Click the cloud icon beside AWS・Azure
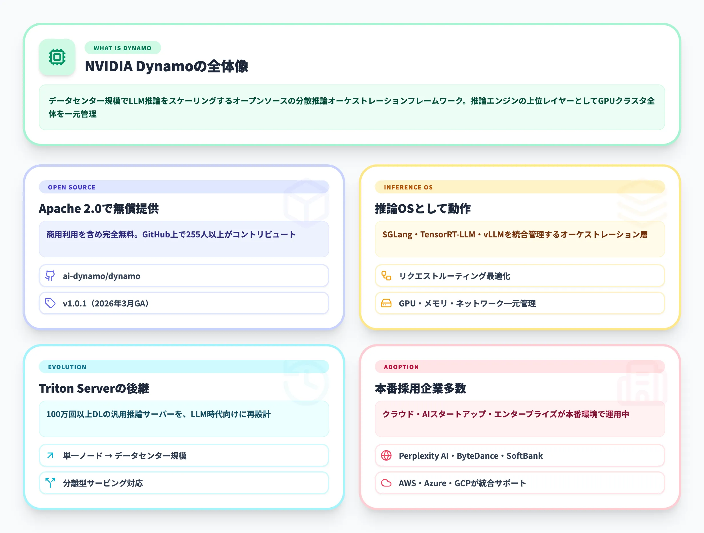Image resolution: width=704 pixels, height=533 pixels. [386, 482]
